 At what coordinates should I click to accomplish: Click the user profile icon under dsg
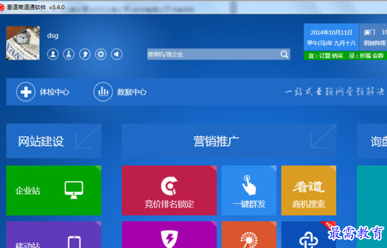point(53,54)
